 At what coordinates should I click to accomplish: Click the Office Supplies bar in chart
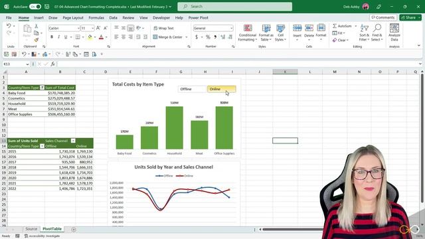tap(224, 127)
